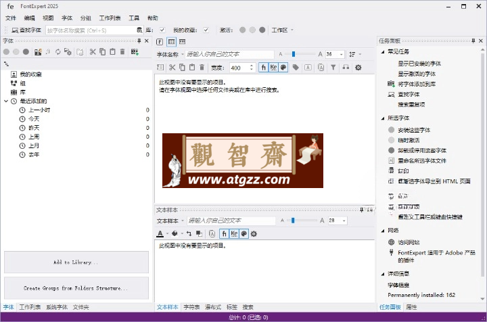Click the default colors squares icon
This screenshot has height=322, width=487.
(199, 233)
